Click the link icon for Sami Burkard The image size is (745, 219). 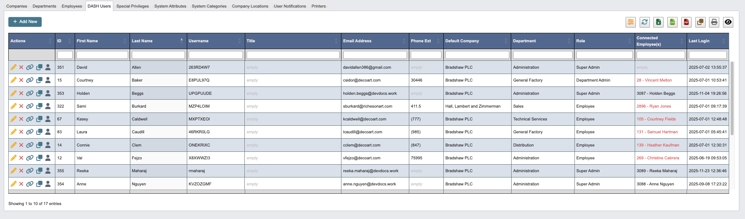coord(30,106)
